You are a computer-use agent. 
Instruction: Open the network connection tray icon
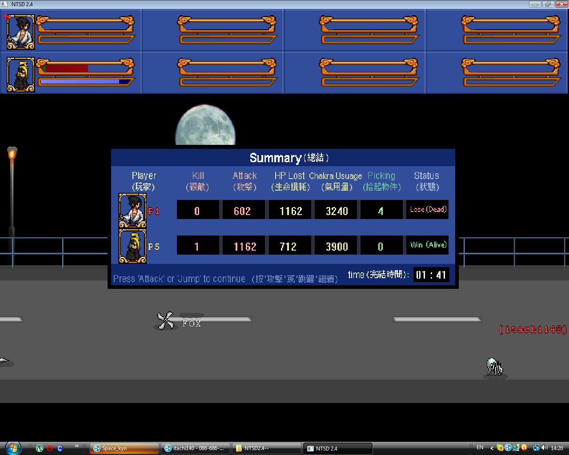[x=537, y=448]
